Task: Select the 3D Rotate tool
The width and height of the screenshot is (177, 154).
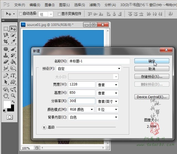Action: [x=6, y=89]
